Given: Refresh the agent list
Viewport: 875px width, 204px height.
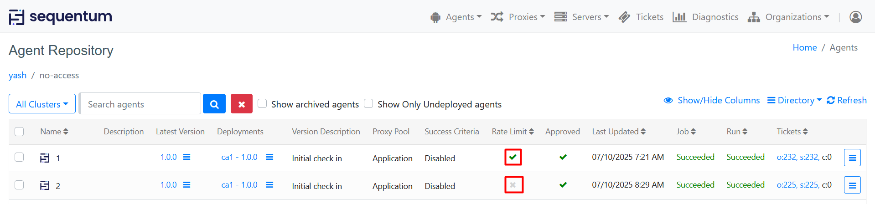Looking at the screenshot, I should tap(846, 100).
